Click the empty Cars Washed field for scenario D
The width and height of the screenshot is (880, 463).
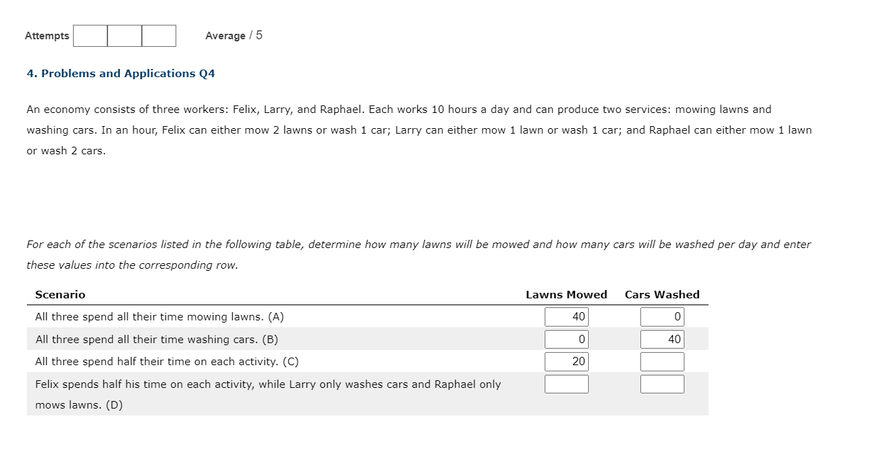point(662,384)
